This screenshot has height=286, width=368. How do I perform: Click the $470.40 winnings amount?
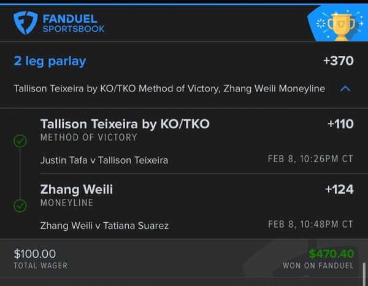click(x=331, y=253)
